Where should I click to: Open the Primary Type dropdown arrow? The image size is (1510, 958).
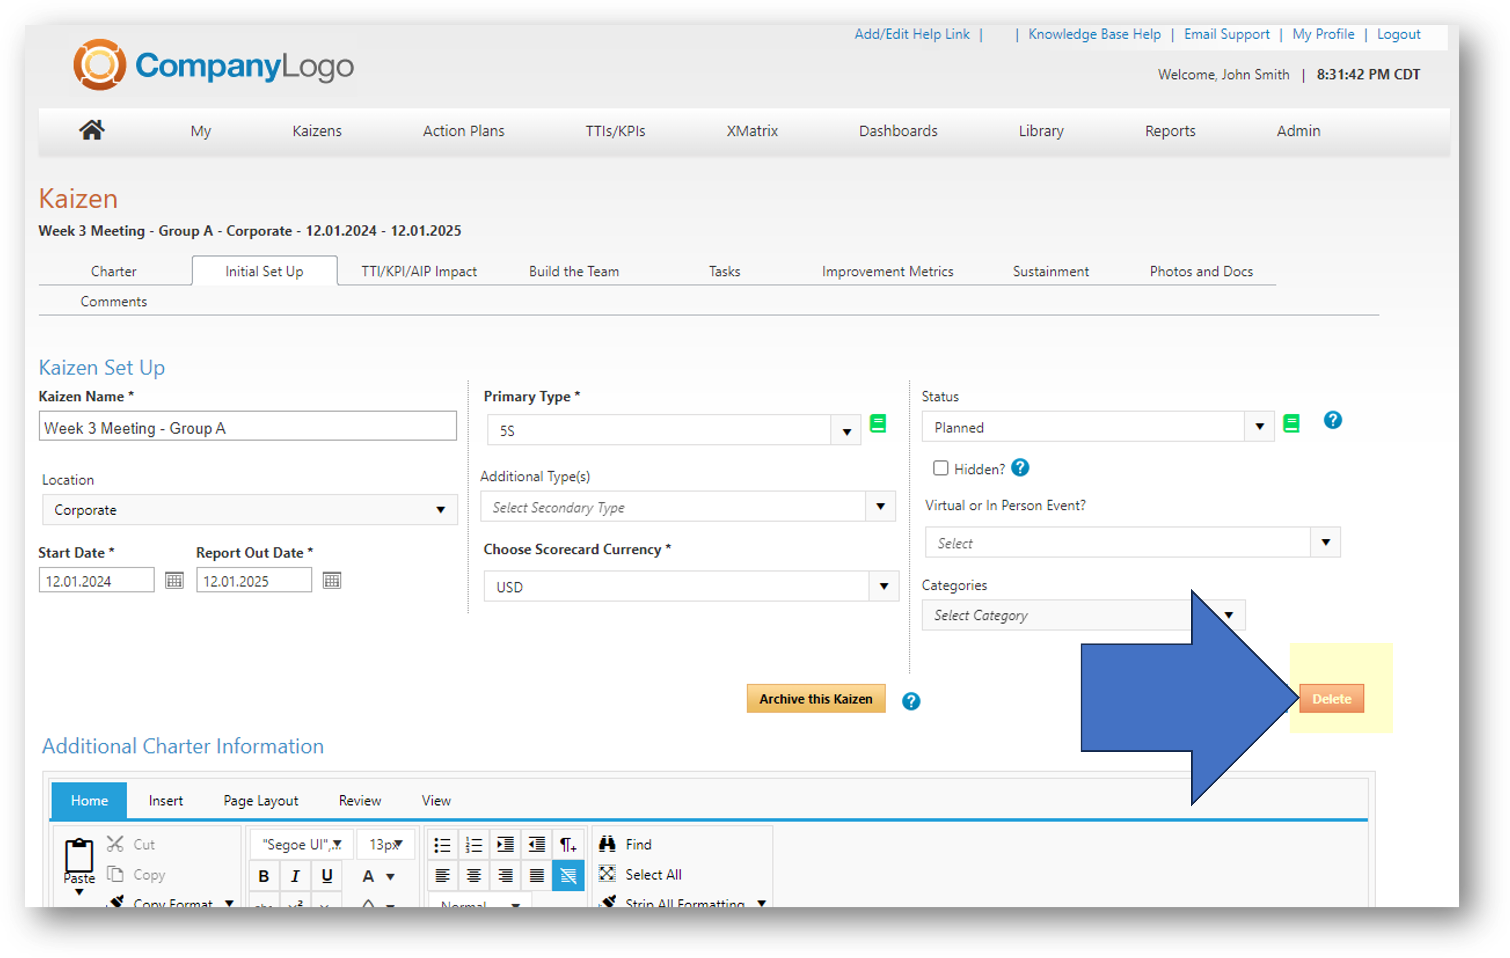point(847,431)
